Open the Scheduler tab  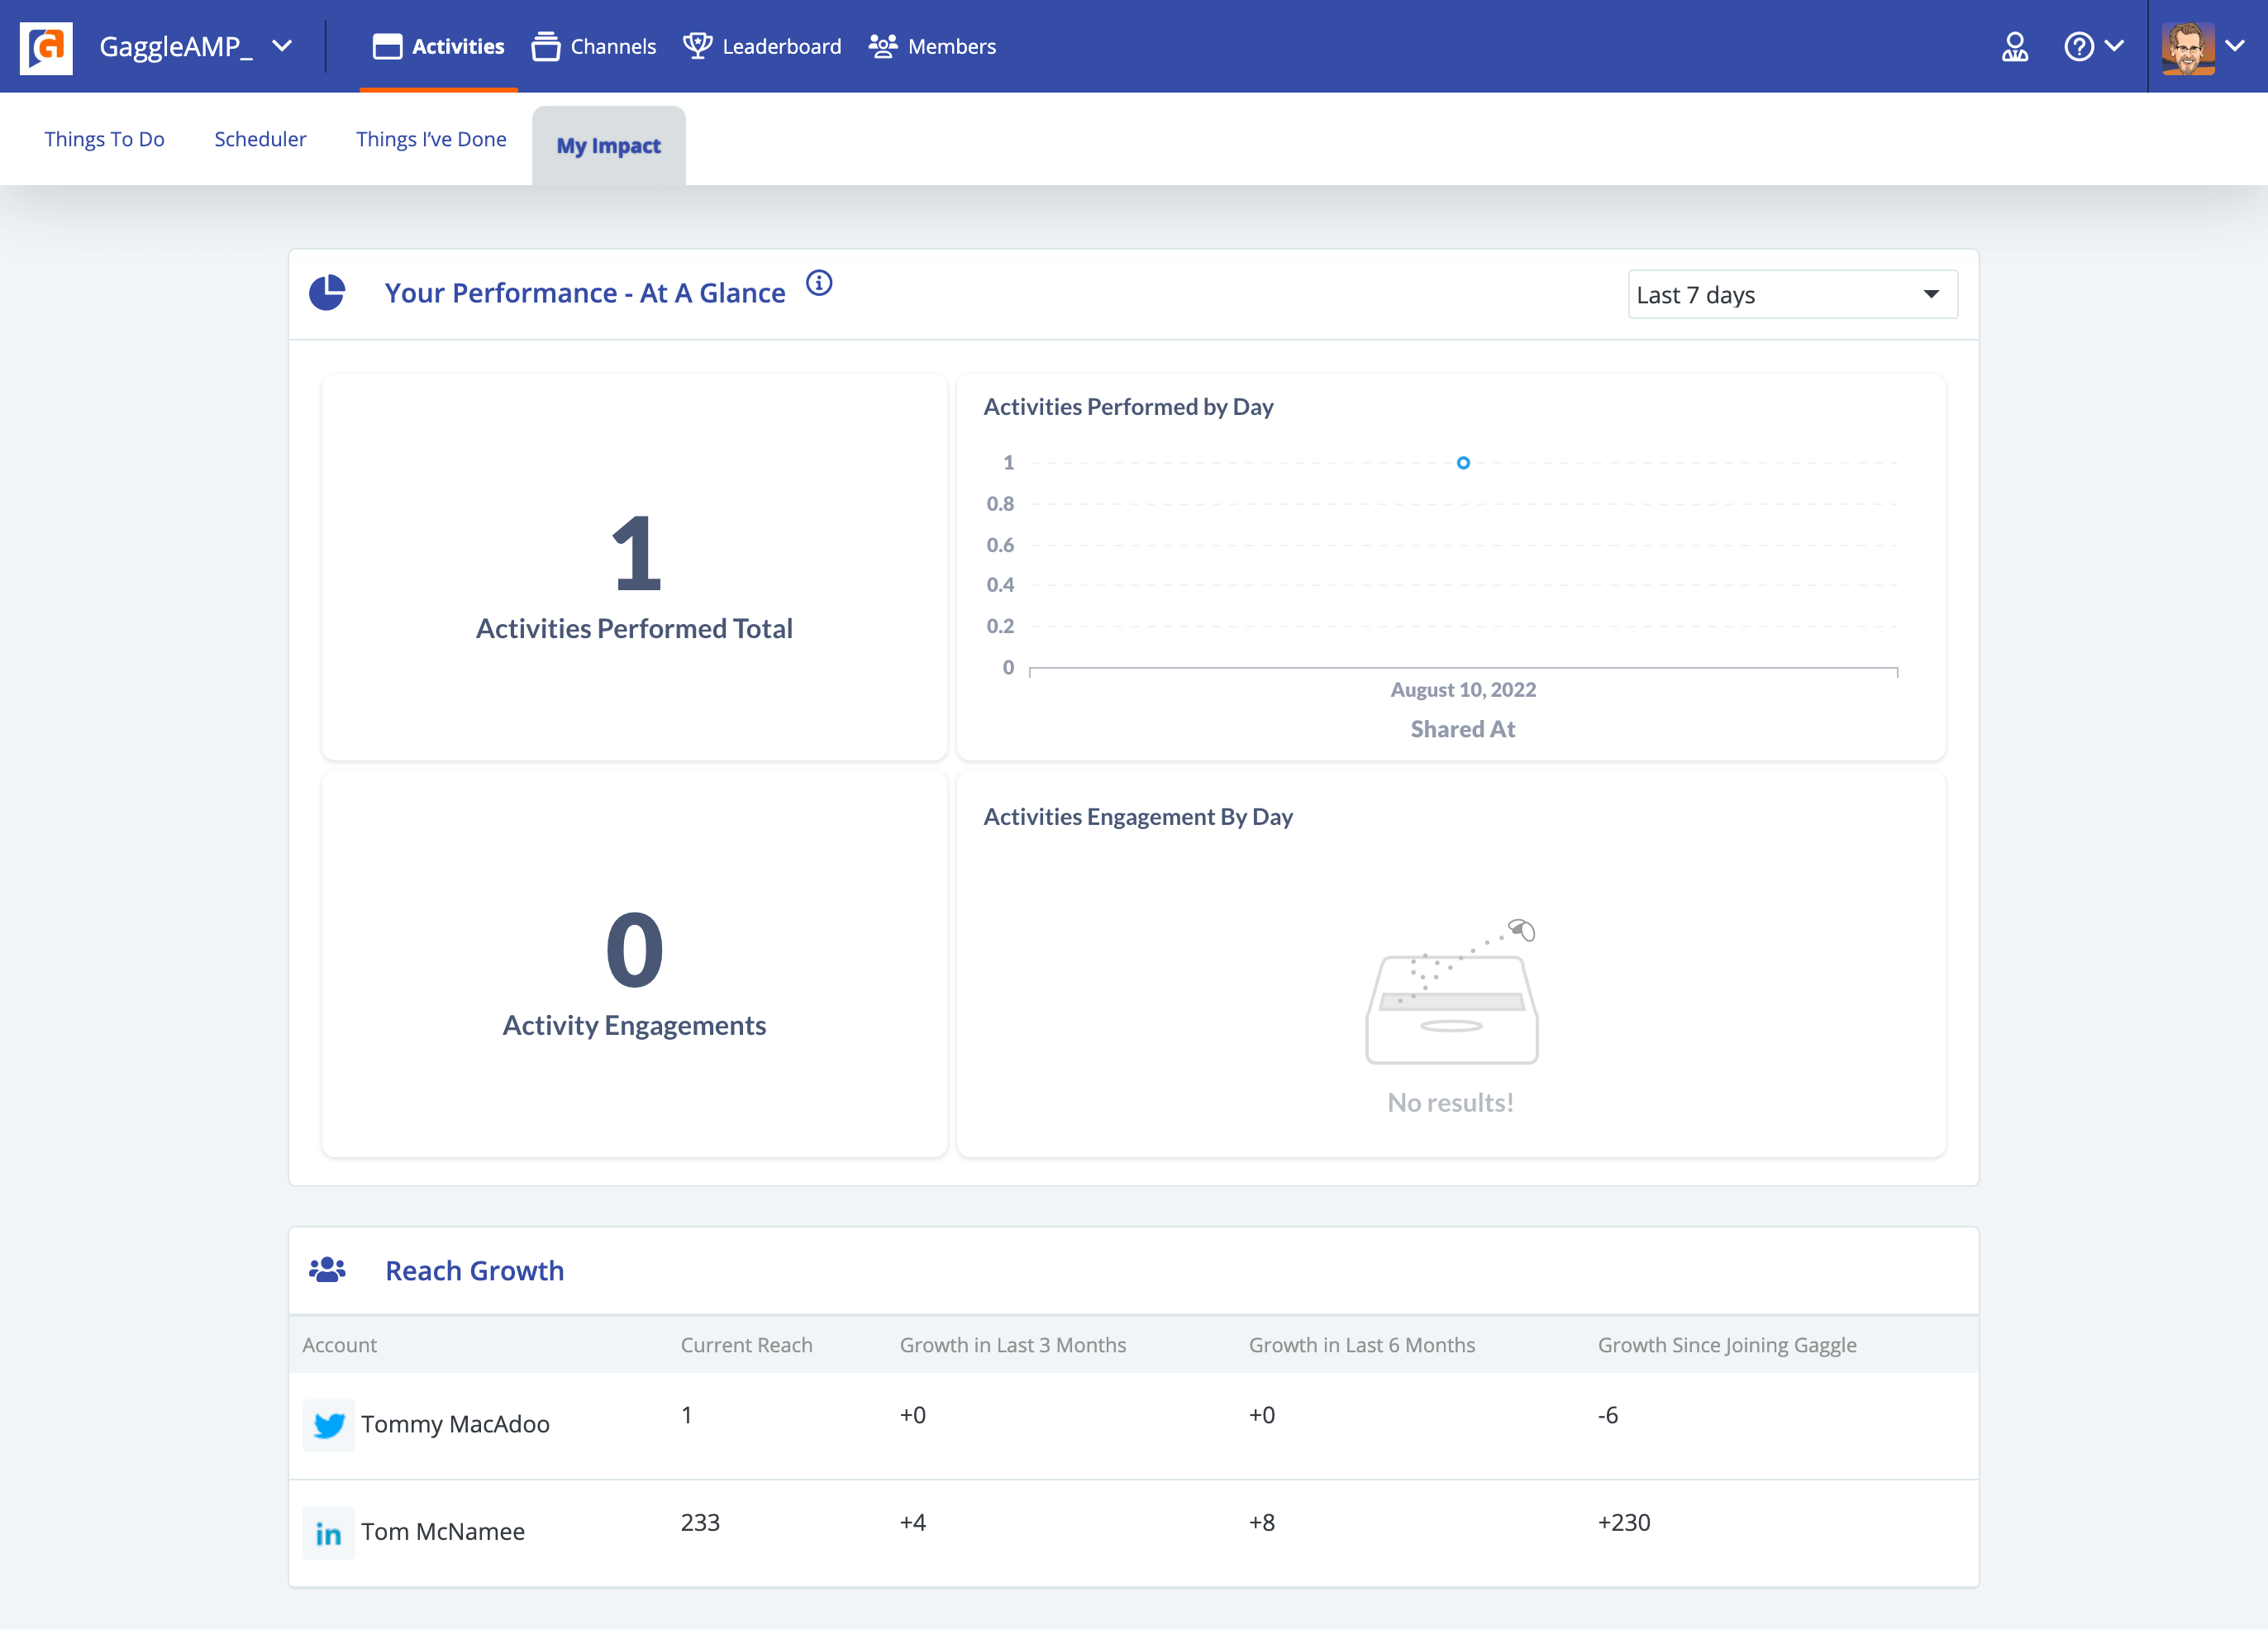[x=260, y=139]
